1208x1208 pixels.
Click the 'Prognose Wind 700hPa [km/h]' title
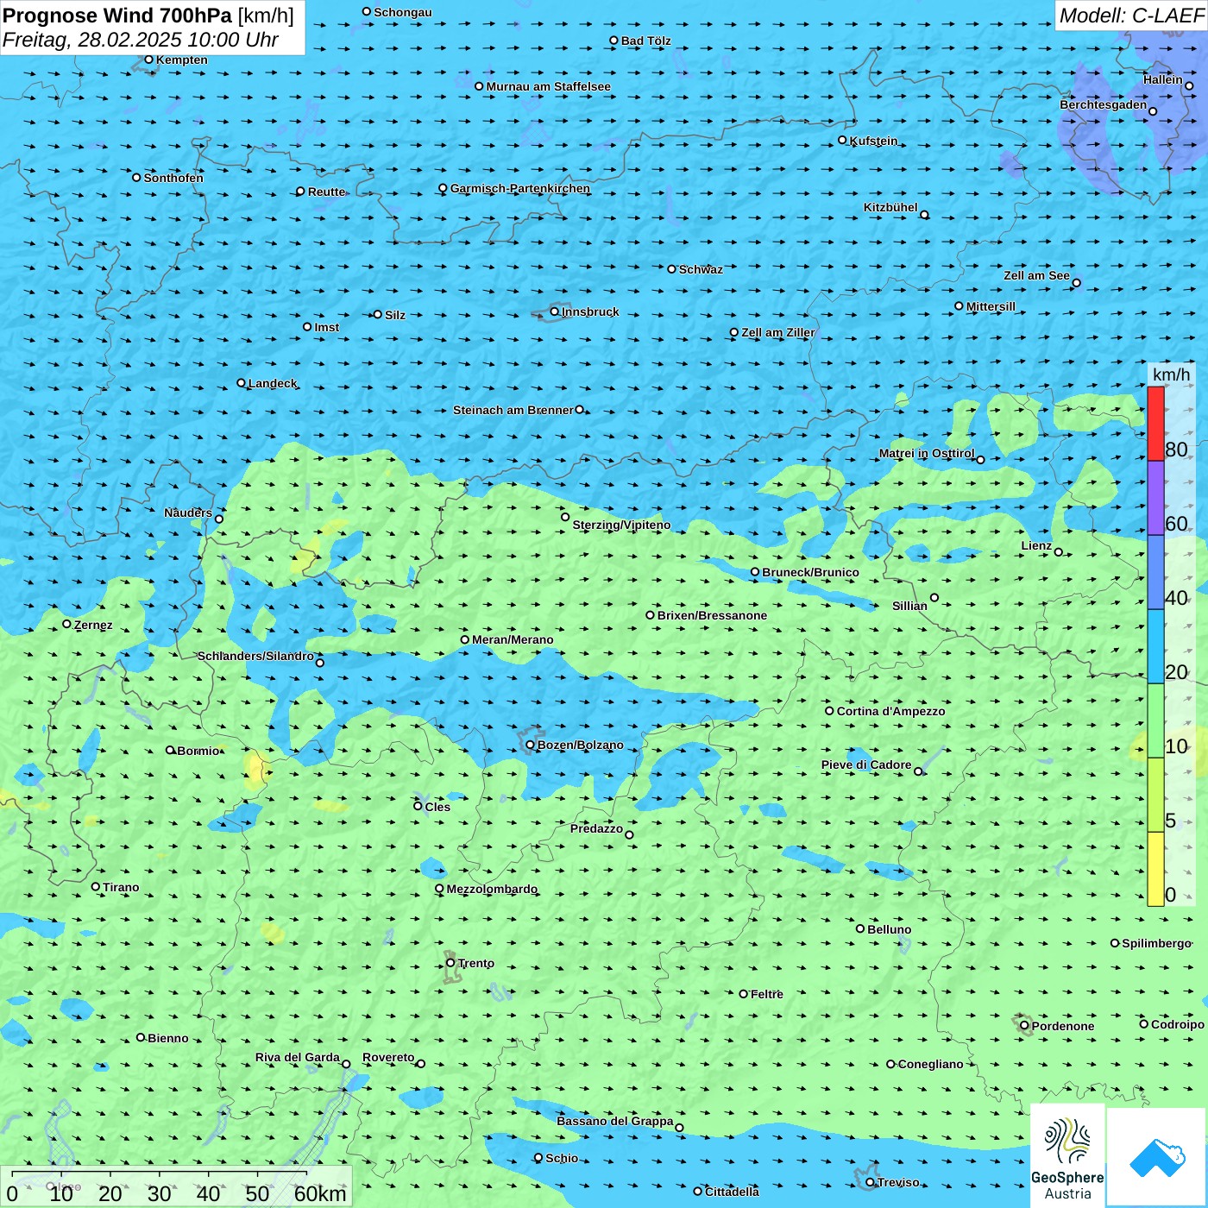[x=148, y=16]
